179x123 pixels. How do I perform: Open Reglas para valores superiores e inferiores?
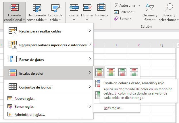[49, 45]
